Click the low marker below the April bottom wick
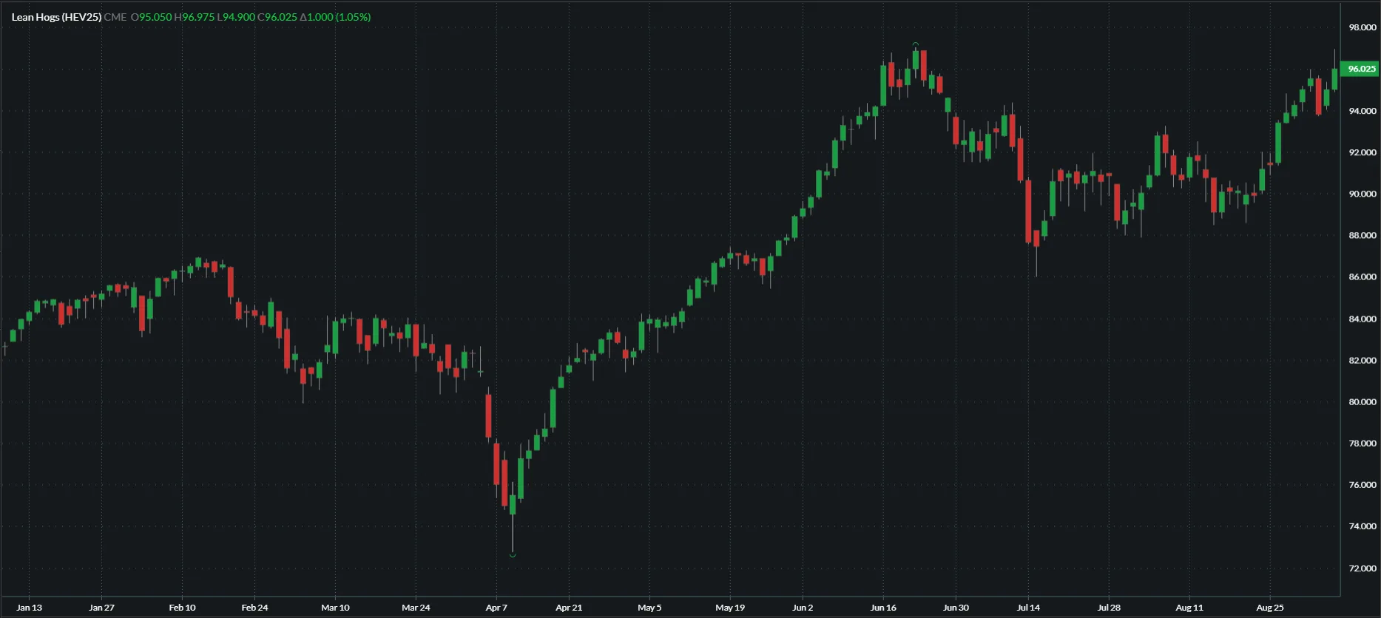Image resolution: width=1381 pixels, height=618 pixels. [x=513, y=555]
